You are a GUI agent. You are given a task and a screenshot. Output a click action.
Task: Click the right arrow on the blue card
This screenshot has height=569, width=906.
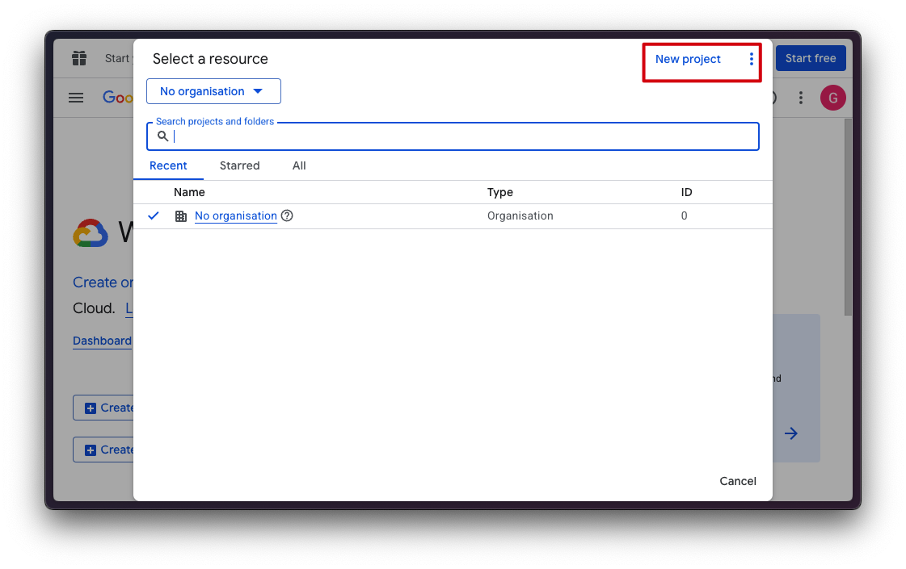click(790, 433)
